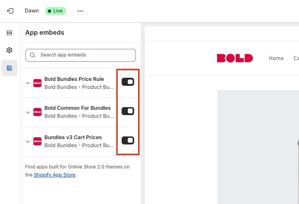Expand Bold Common For Bundles settings
Image resolution: width=299 pixels, height=204 pixels.
click(28, 112)
